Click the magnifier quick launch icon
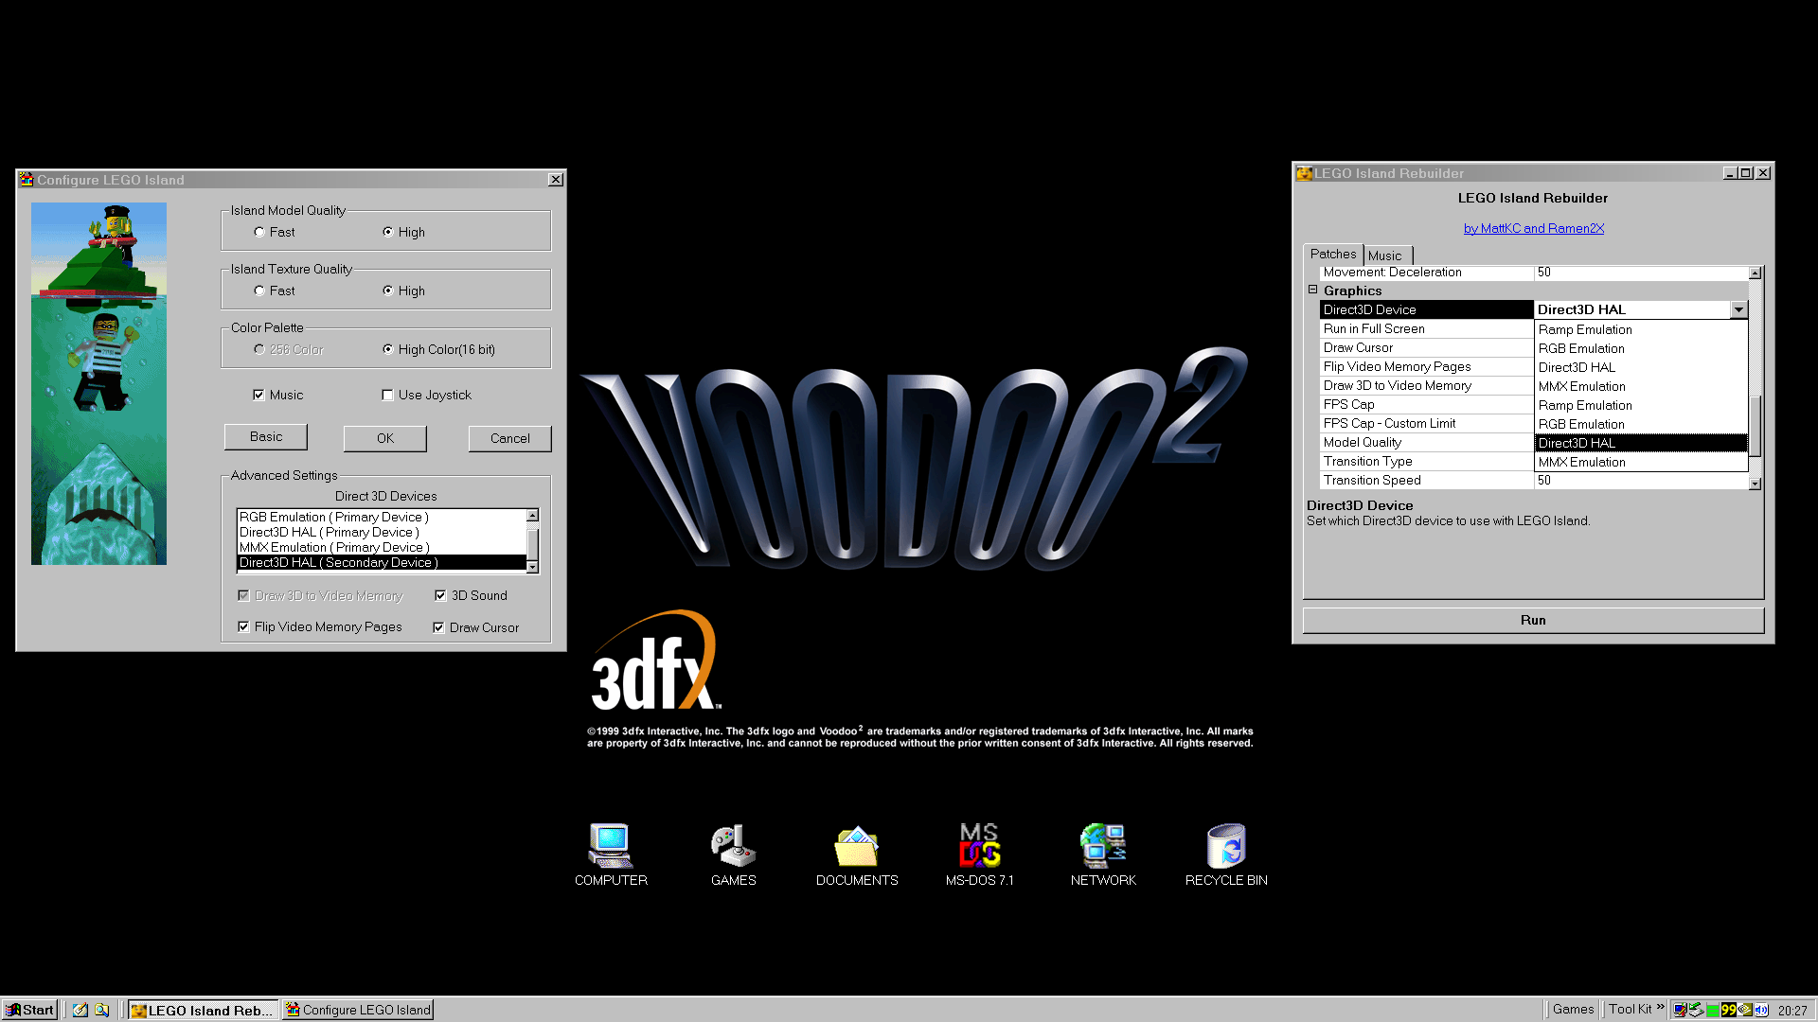Viewport: 1818px width, 1022px height. click(102, 1010)
